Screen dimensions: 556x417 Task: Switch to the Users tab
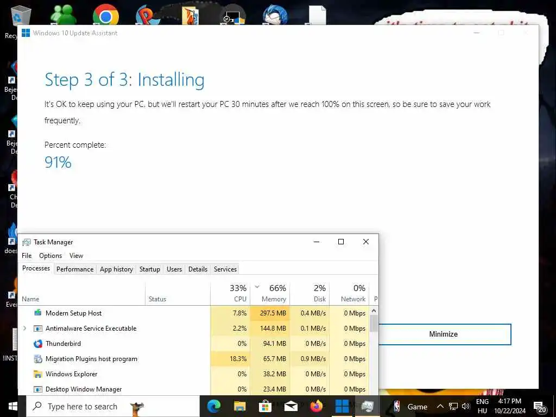(x=174, y=269)
